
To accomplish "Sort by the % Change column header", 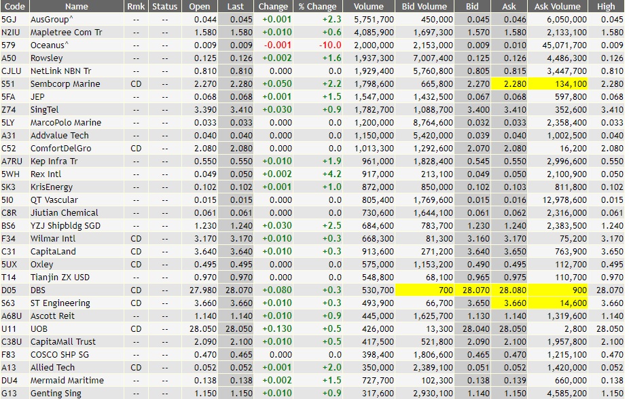I will click(318, 6).
